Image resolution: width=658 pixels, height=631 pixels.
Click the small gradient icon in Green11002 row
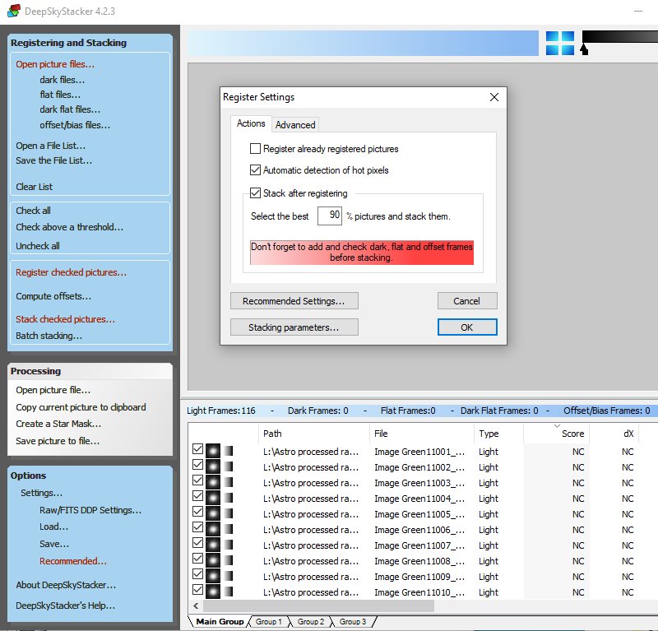click(229, 466)
